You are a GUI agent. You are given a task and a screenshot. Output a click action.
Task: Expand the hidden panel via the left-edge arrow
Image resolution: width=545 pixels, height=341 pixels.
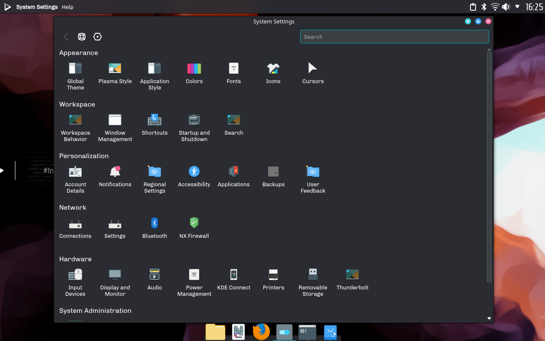pyautogui.click(x=3, y=170)
